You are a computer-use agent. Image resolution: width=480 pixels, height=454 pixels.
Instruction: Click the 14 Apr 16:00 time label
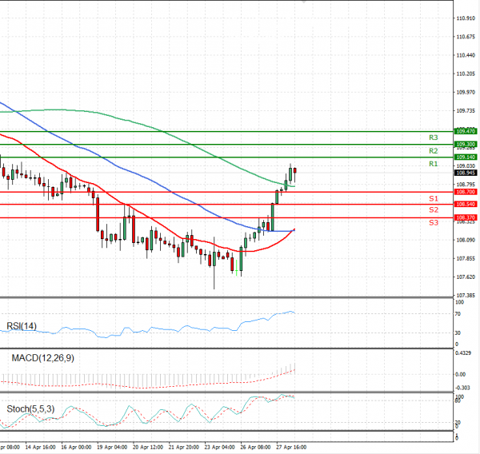(x=41, y=448)
